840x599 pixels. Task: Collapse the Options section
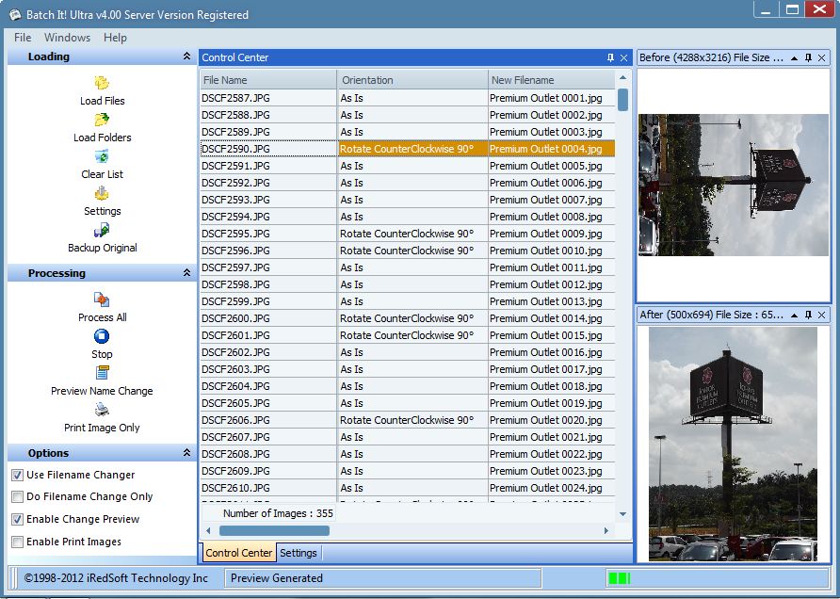tap(186, 454)
